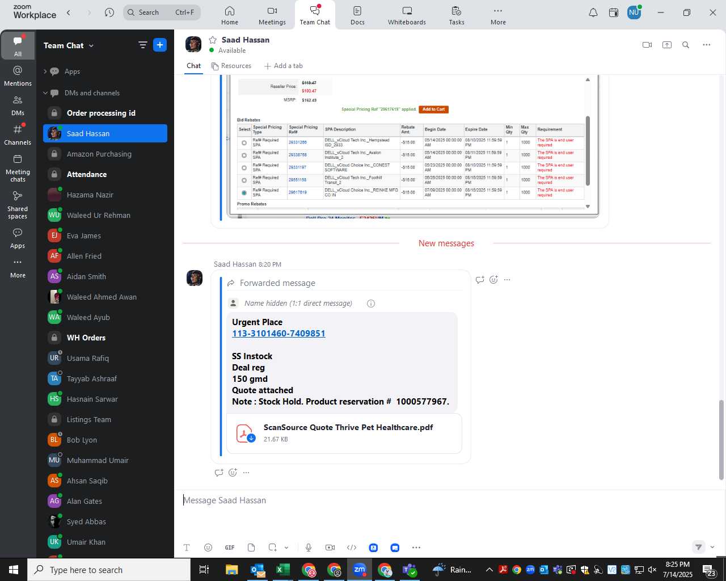Open the emoji picker in composer
This screenshot has height=581, width=726.
pos(208,548)
